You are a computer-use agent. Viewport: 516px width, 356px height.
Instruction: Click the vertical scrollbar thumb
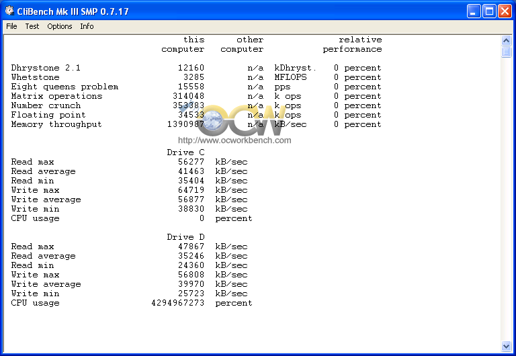[506, 52]
